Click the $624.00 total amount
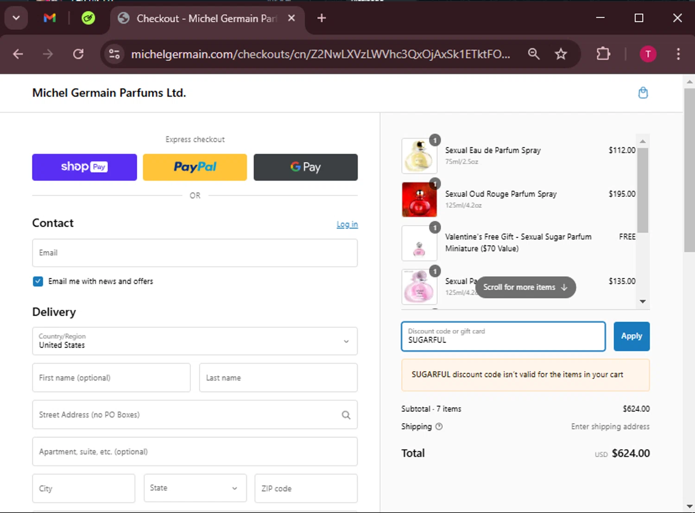 click(x=631, y=453)
